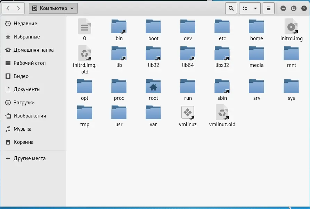Select the sbin folder link
Screen dimensions: 310x209
pos(222,89)
